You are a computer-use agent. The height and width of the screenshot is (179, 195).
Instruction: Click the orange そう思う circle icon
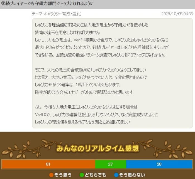(x=51, y=175)
